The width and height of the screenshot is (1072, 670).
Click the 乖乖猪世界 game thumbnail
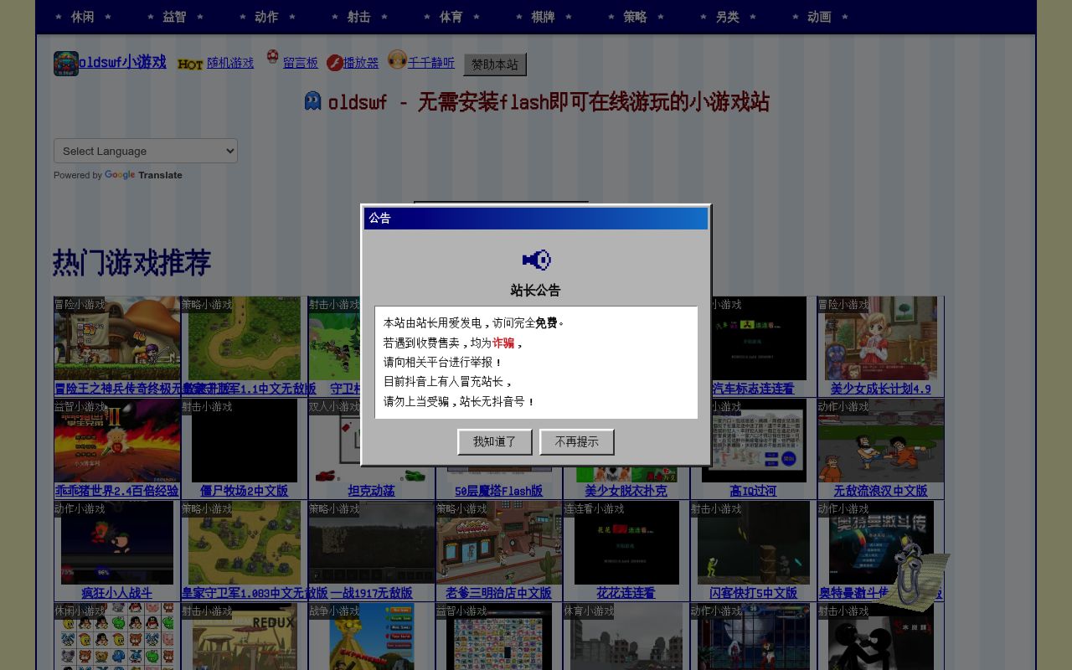pos(116,441)
